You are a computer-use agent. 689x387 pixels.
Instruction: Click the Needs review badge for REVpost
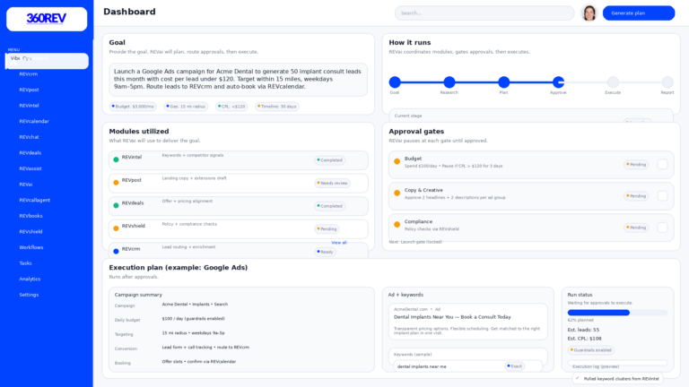pos(332,183)
